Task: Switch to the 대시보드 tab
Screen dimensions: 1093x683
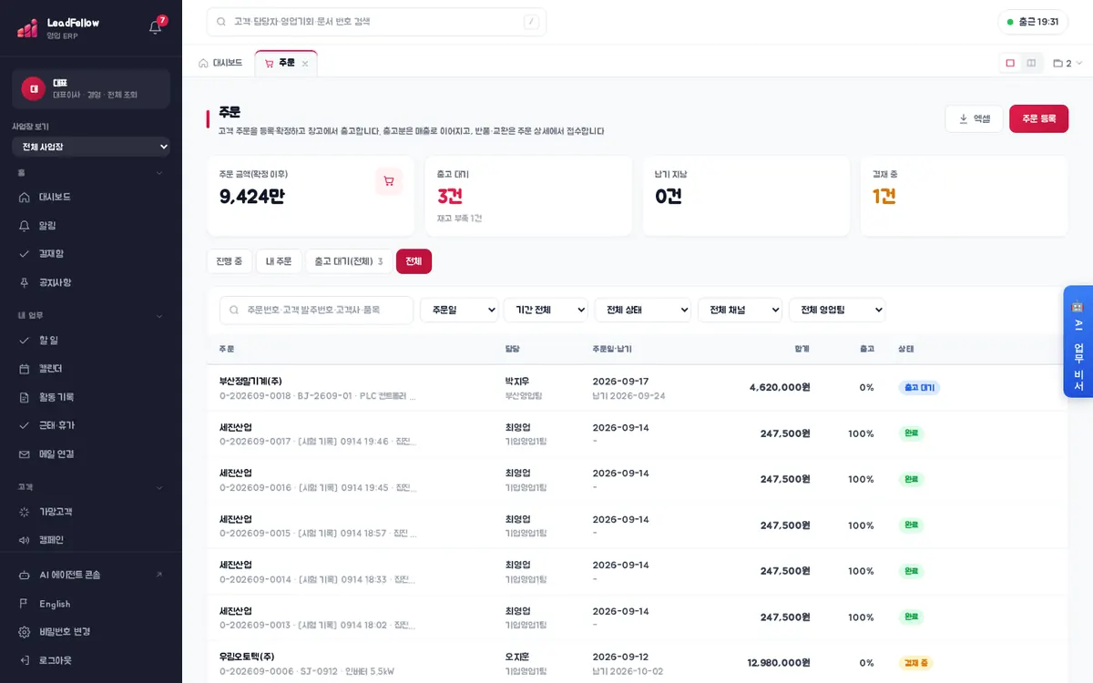Action: (x=220, y=64)
